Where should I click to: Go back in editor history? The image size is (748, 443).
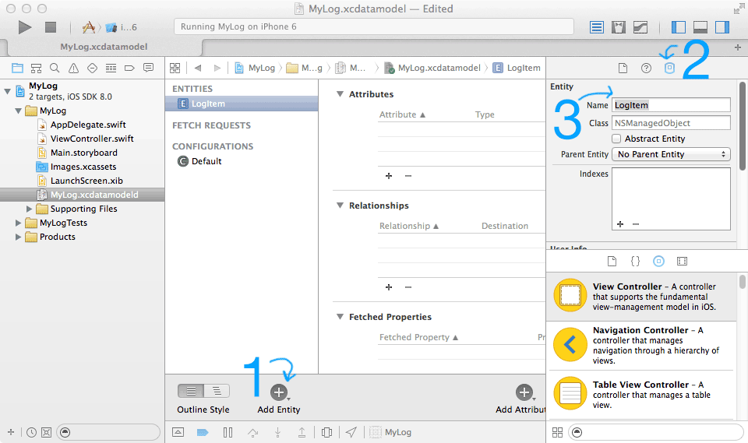click(197, 69)
